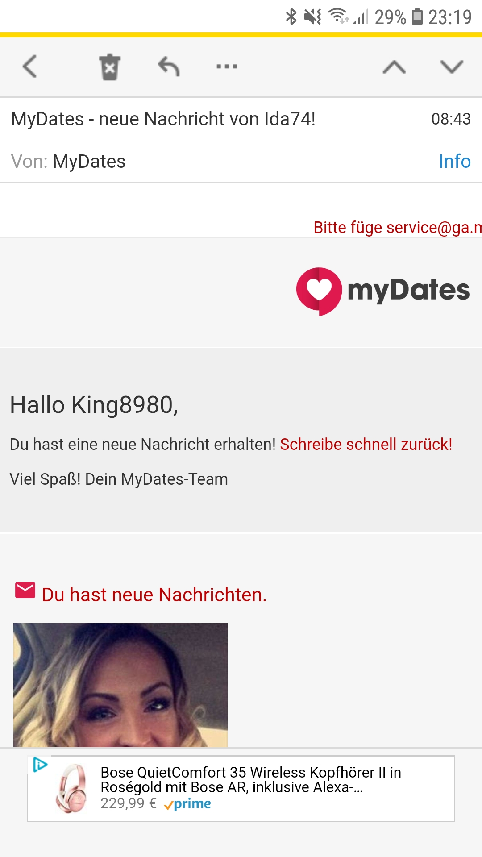482x857 pixels.
Task: Tap the battery indicator in status bar
Action: click(417, 17)
